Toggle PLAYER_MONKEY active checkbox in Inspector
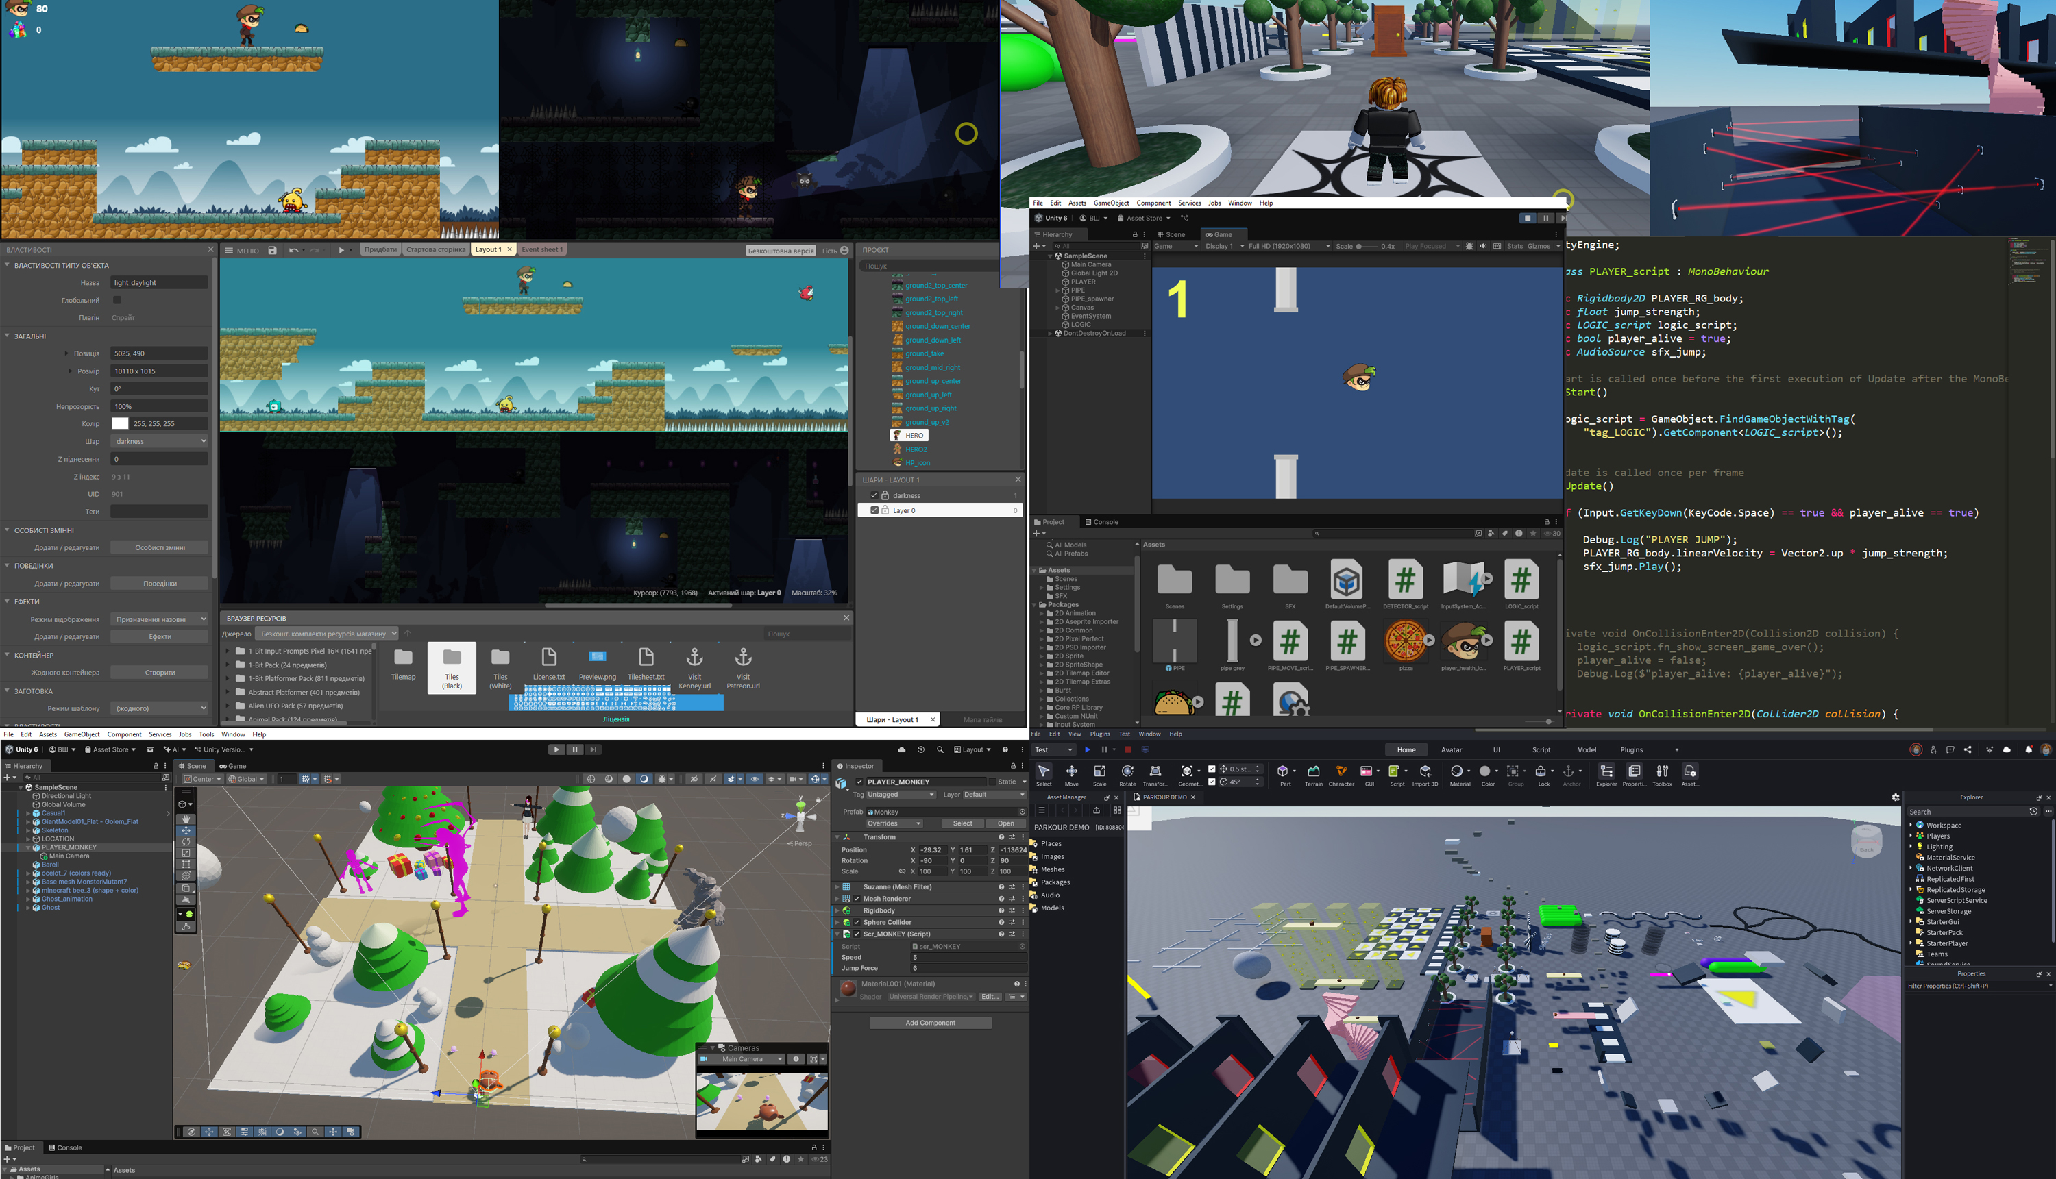 (x=859, y=782)
